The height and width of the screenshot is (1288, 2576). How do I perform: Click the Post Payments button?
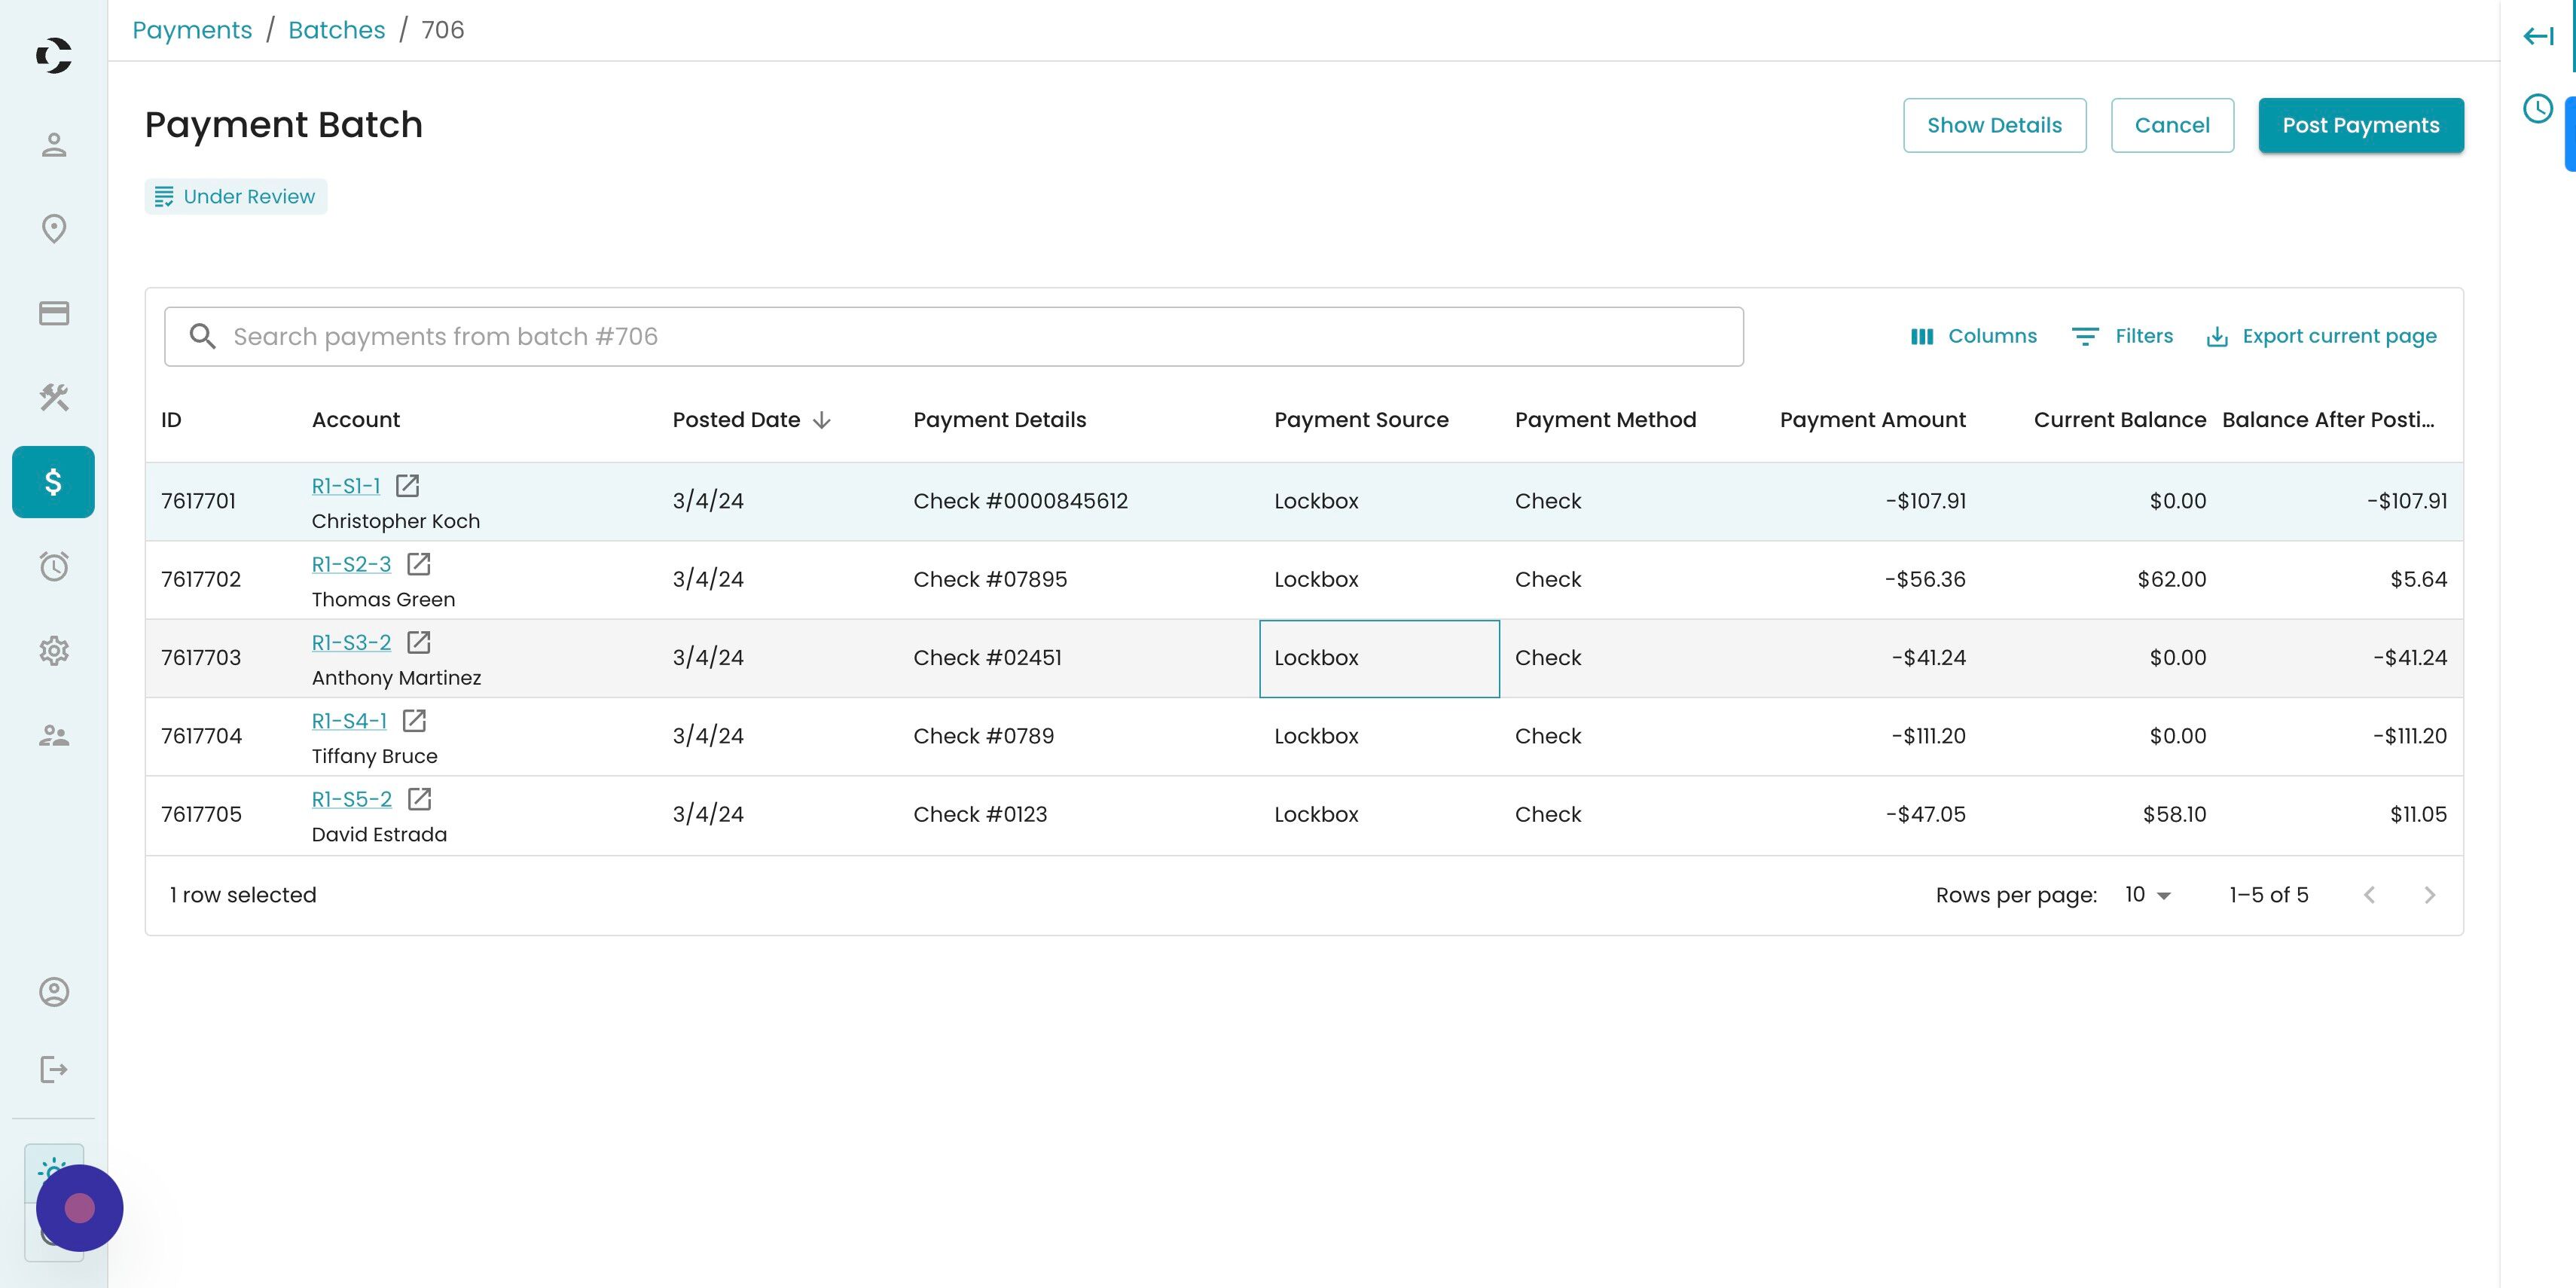click(x=2360, y=125)
